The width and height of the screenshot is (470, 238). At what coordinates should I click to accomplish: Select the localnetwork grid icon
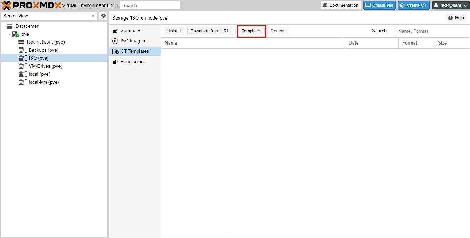(x=21, y=42)
